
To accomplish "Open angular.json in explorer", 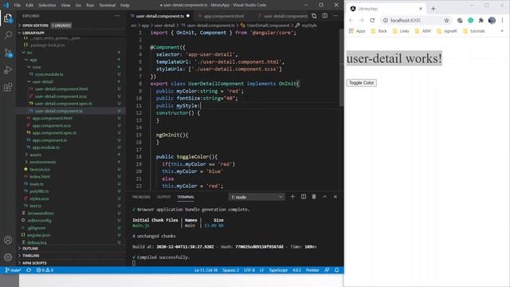I will pyautogui.click(x=38, y=235).
